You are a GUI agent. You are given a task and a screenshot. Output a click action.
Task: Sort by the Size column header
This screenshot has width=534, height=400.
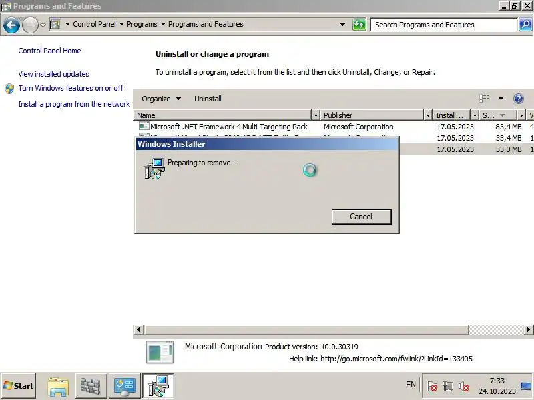click(x=498, y=115)
